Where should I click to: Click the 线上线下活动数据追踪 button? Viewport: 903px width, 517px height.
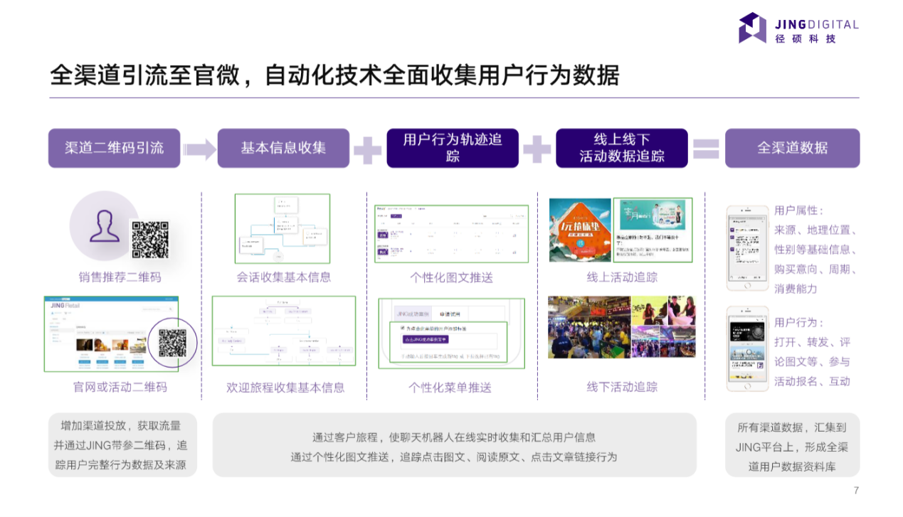click(621, 148)
